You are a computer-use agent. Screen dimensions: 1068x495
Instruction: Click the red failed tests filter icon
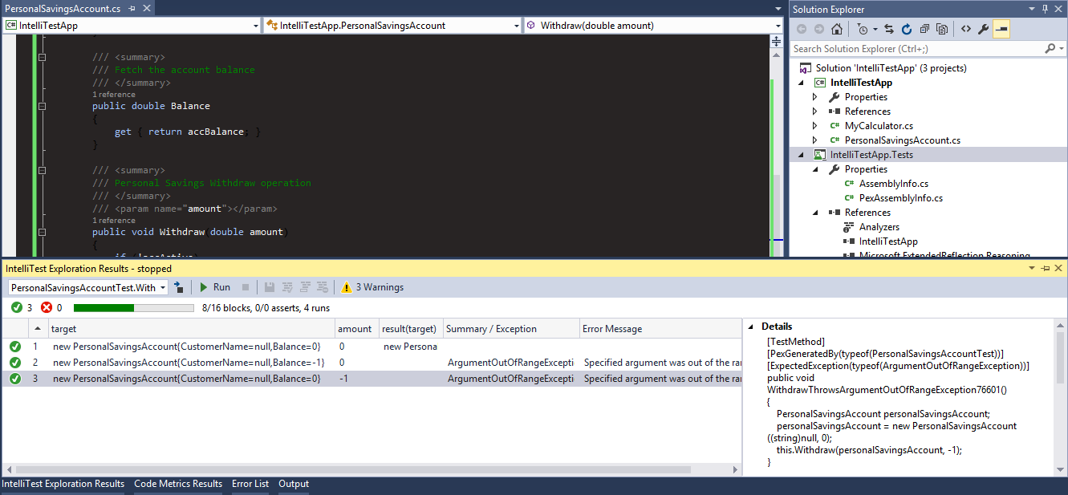tap(47, 307)
